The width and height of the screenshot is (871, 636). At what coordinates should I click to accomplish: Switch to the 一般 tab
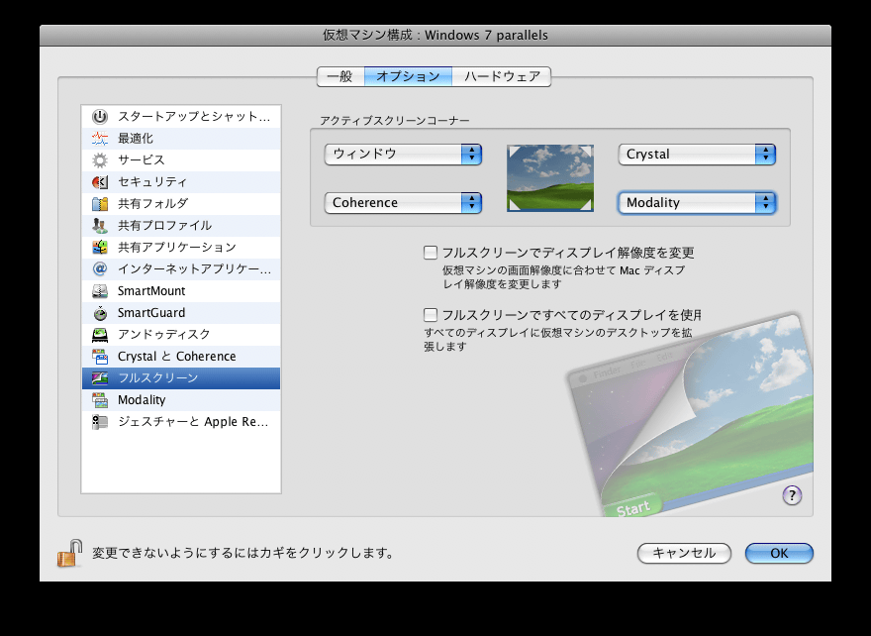[339, 76]
